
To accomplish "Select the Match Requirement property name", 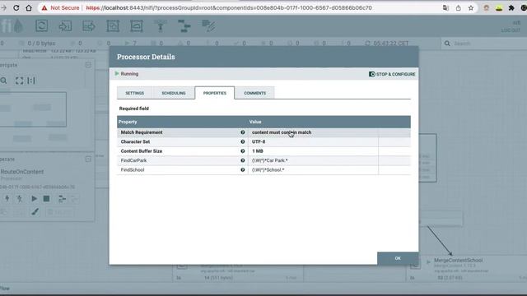I will pyautogui.click(x=142, y=132).
